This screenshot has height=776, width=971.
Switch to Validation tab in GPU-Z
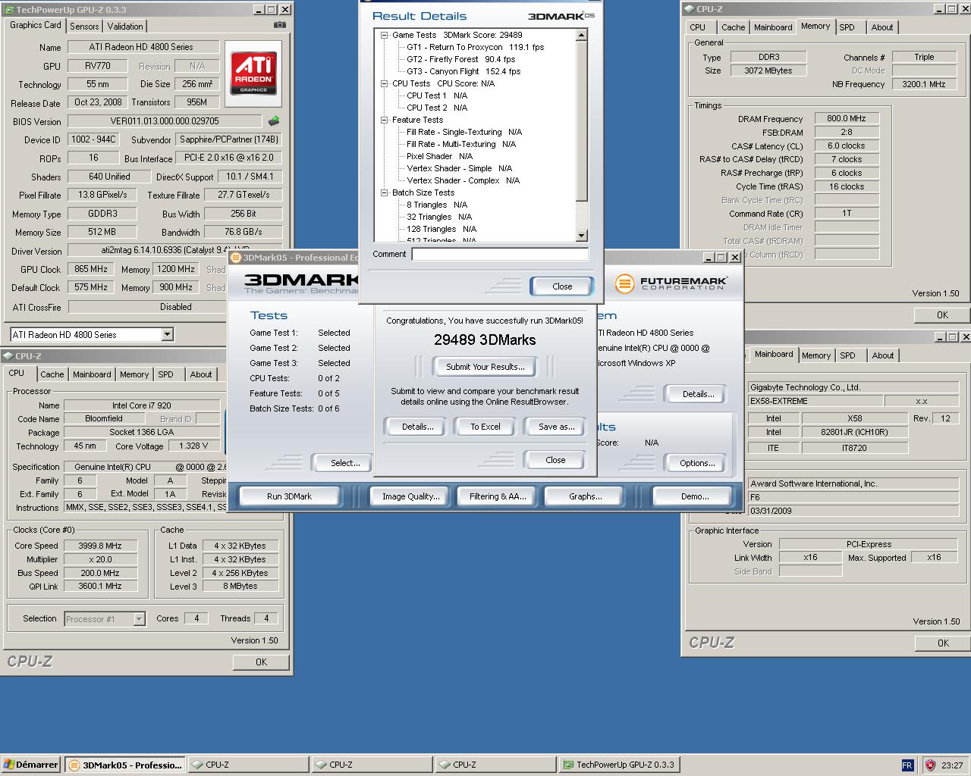125,26
